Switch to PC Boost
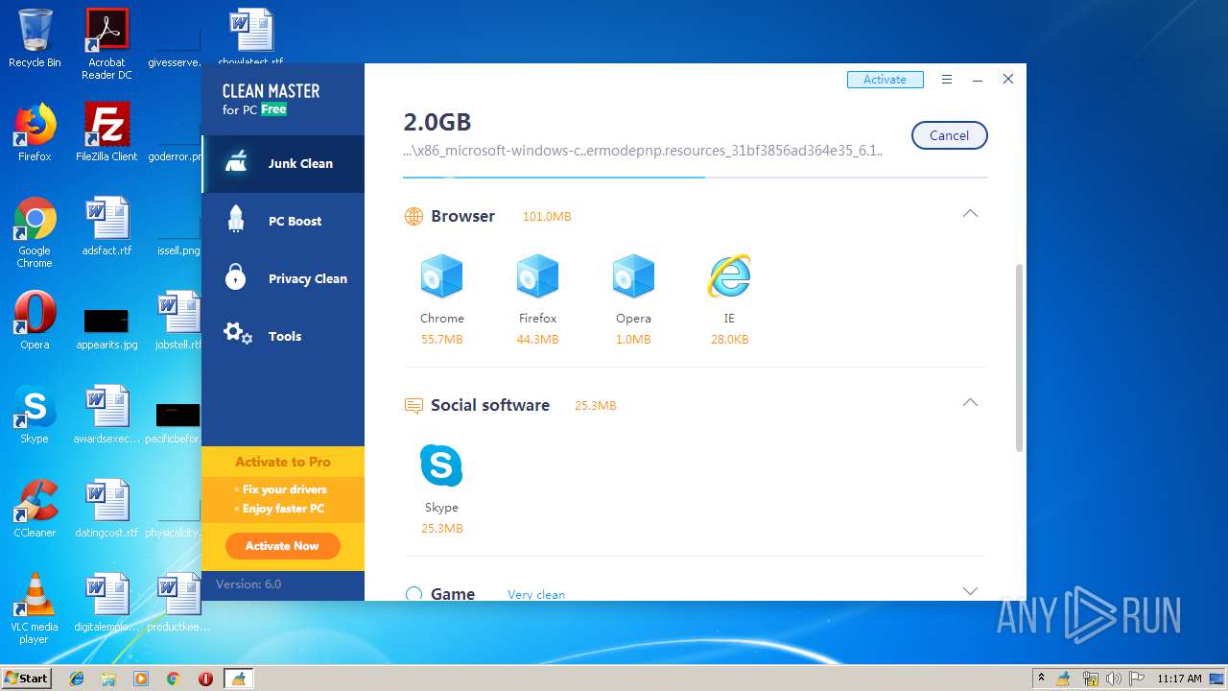 (283, 222)
